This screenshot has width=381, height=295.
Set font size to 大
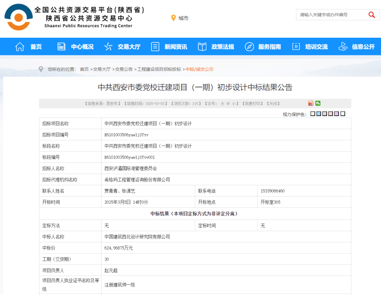(x=222, y=104)
